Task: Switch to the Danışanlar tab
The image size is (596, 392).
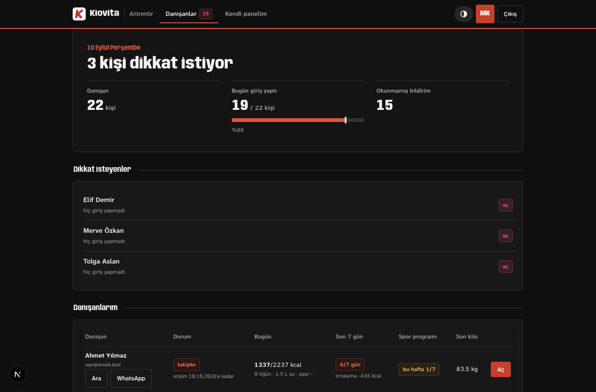Action: point(189,14)
